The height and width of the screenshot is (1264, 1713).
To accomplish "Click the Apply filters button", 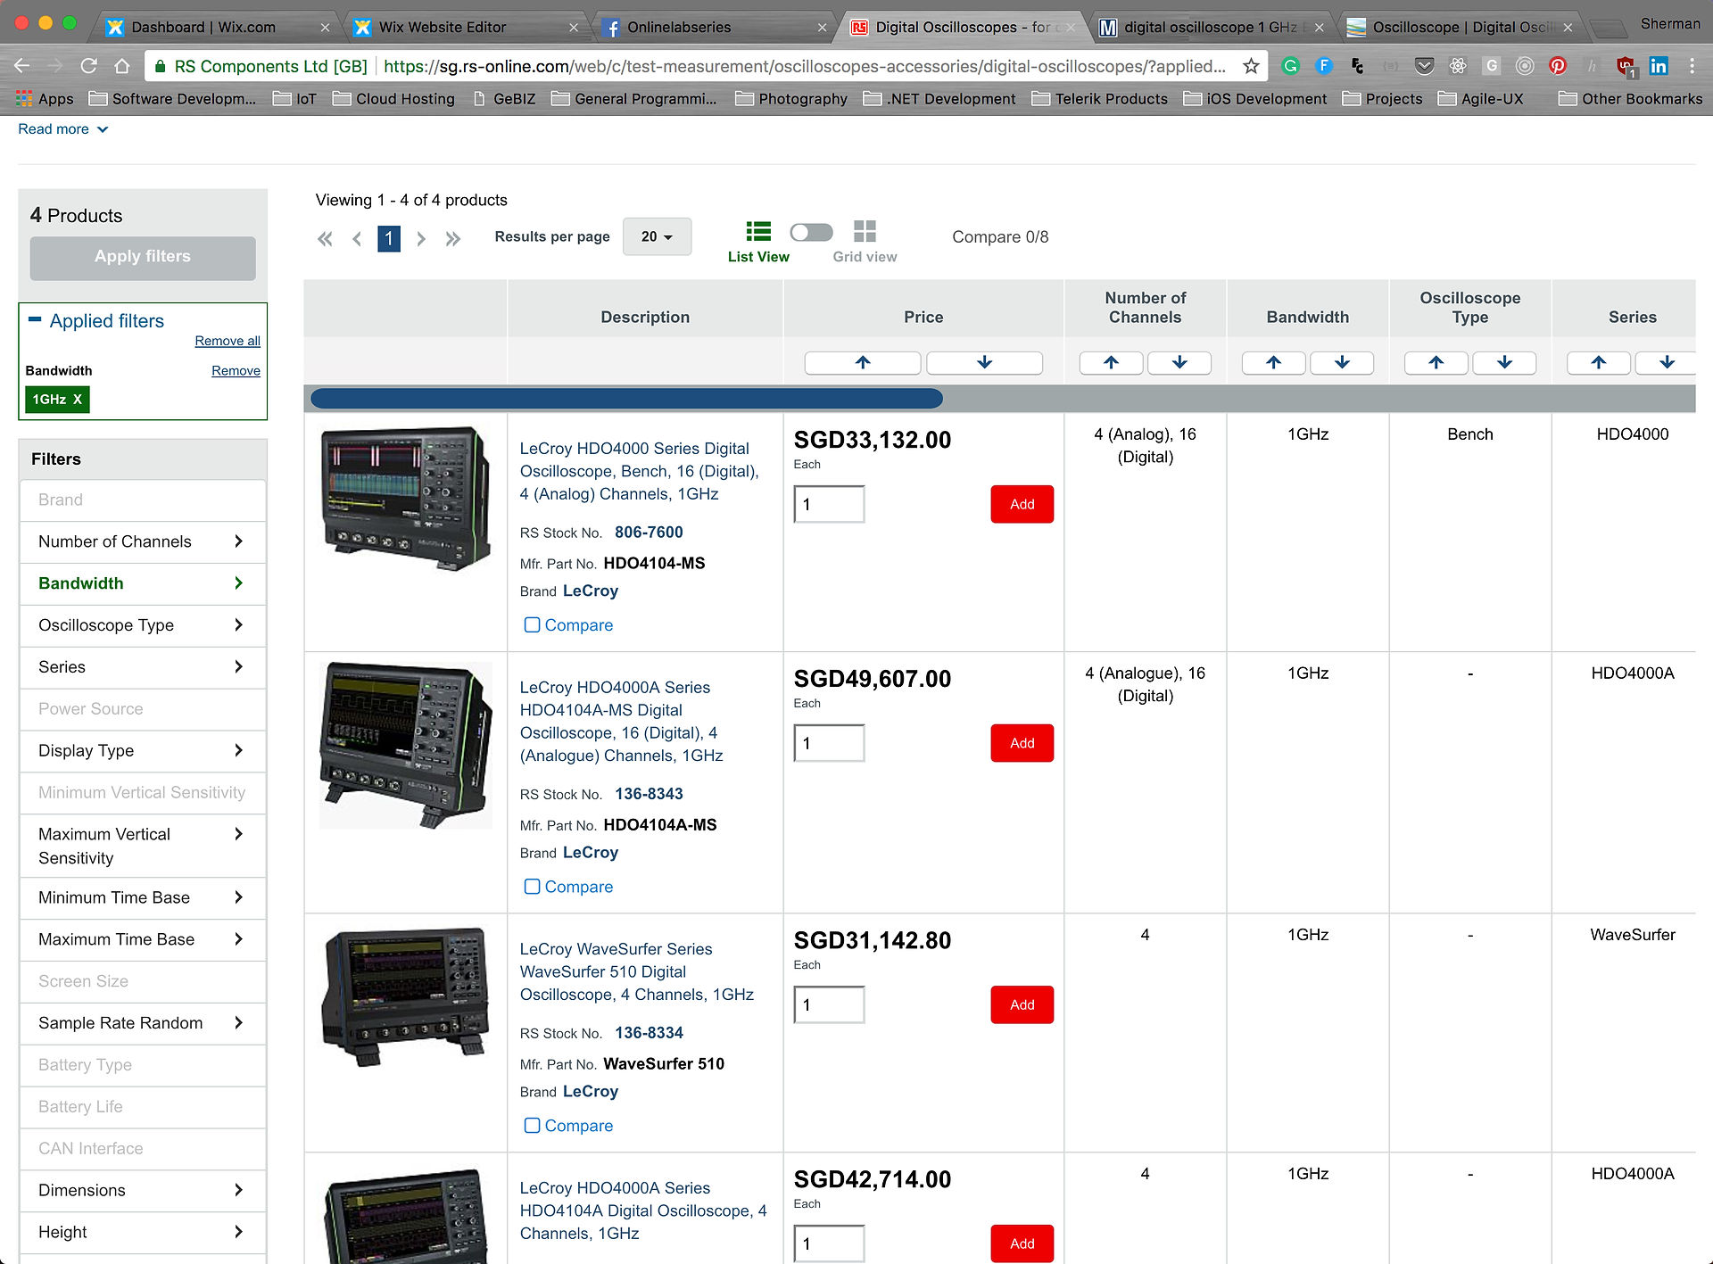I will click(143, 257).
